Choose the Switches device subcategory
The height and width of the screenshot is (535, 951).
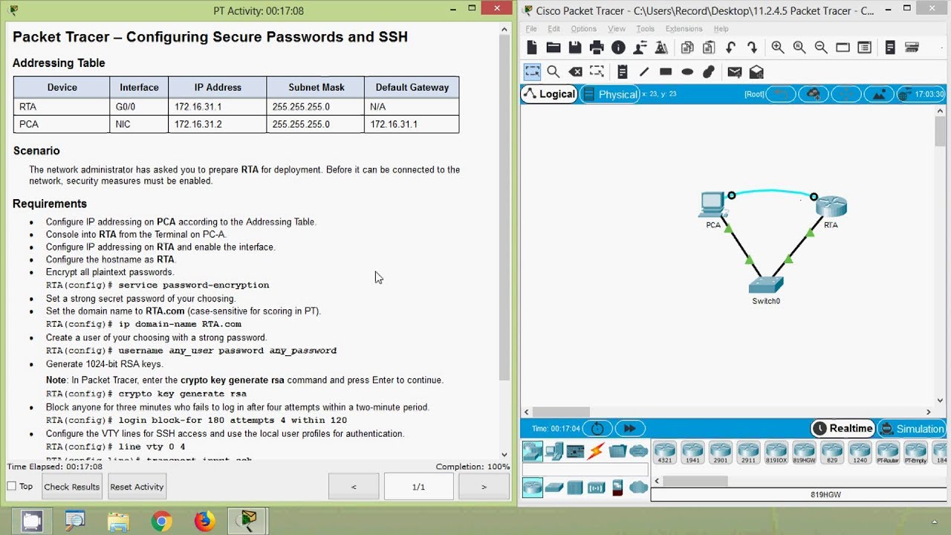pyautogui.click(x=554, y=487)
